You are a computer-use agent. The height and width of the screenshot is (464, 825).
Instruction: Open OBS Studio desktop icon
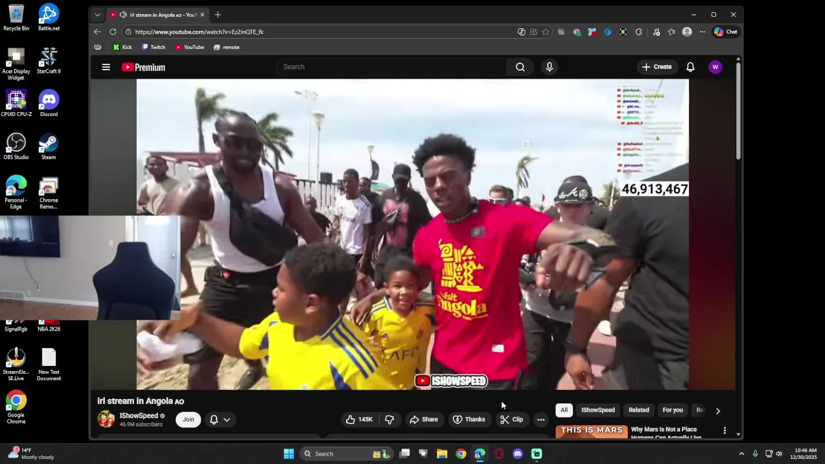[x=16, y=146]
